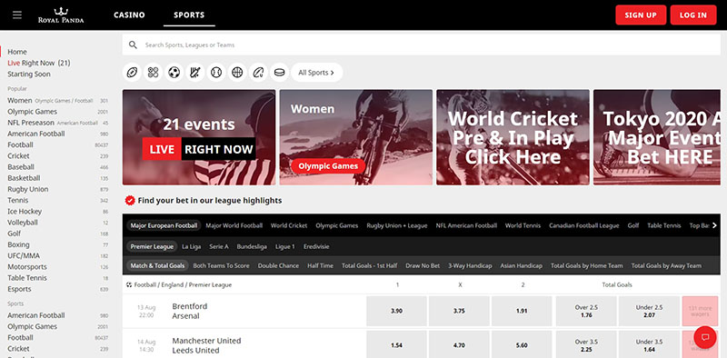Open Live Right Now (21) in the sidebar

(39, 63)
